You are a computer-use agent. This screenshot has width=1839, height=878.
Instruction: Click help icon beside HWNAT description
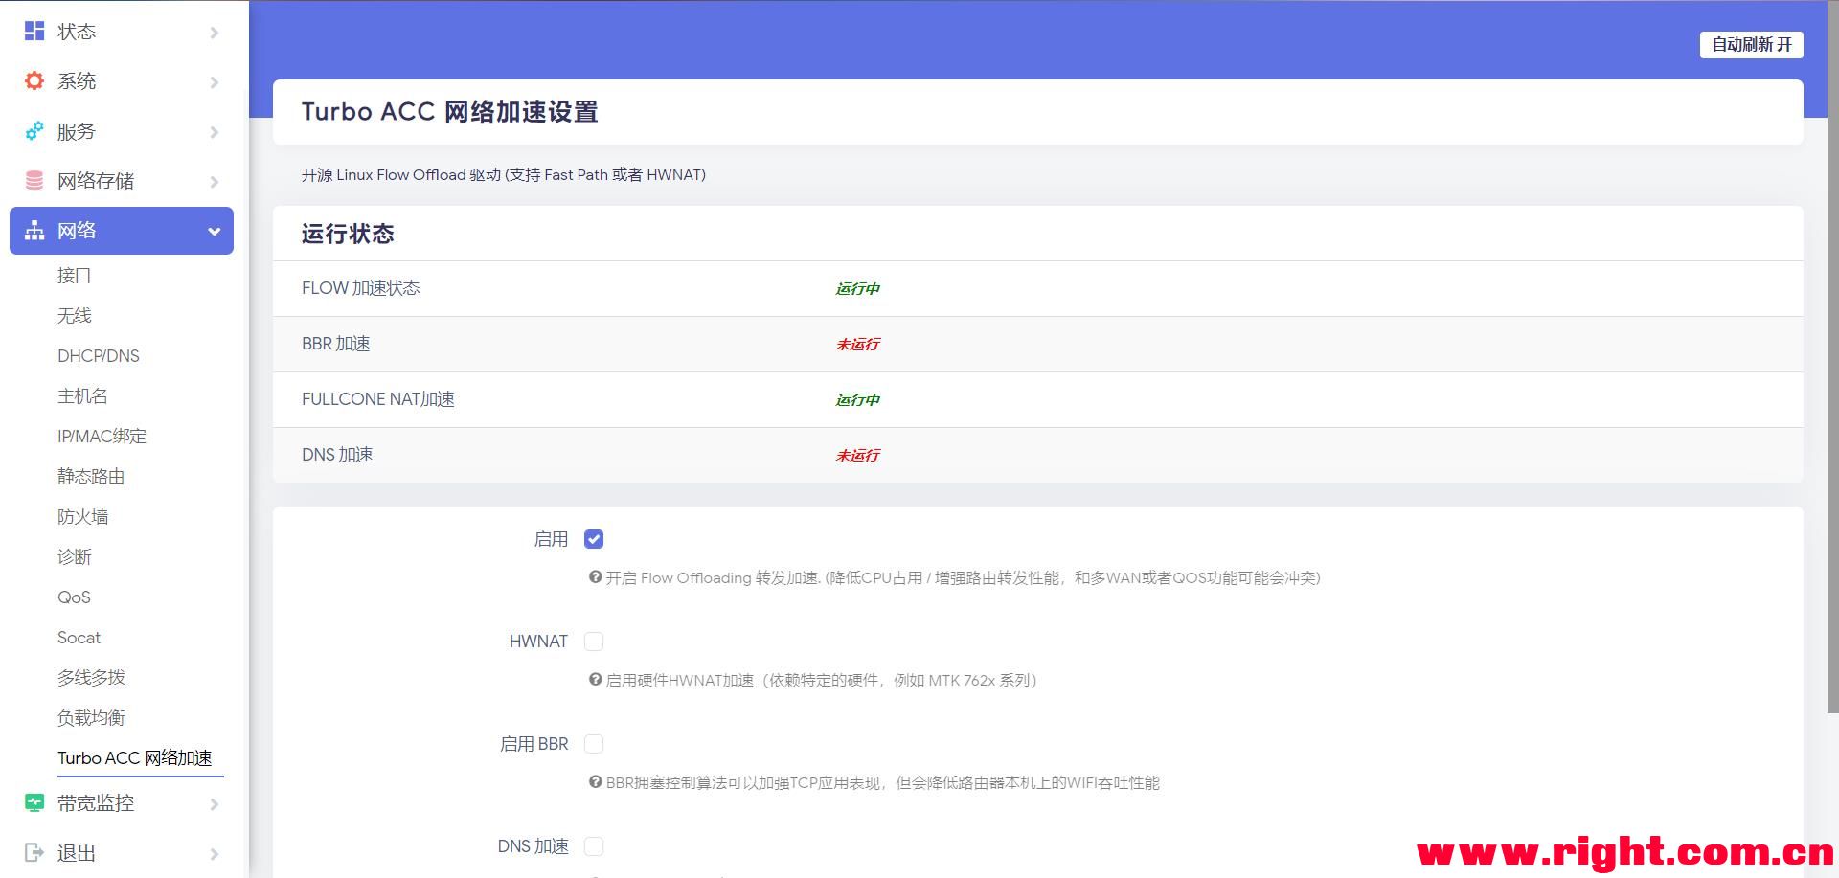(x=595, y=680)
